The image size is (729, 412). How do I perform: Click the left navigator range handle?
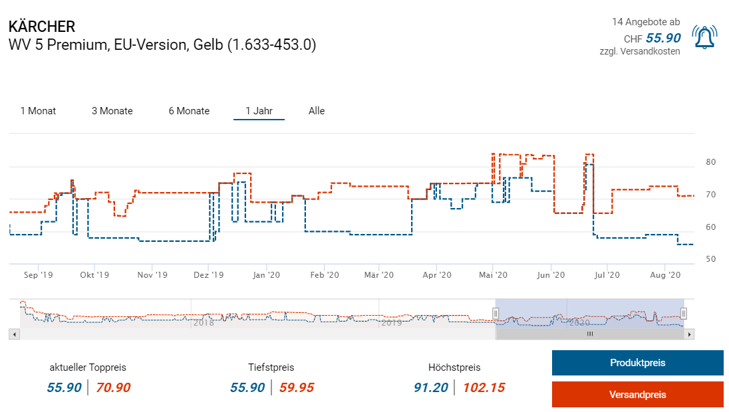[495, 313]
